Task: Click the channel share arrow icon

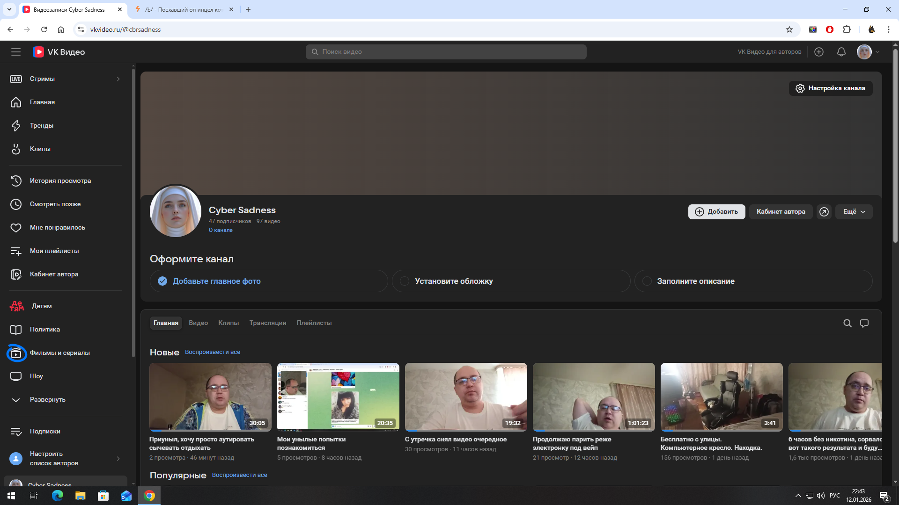Action: tap(824, 212)
